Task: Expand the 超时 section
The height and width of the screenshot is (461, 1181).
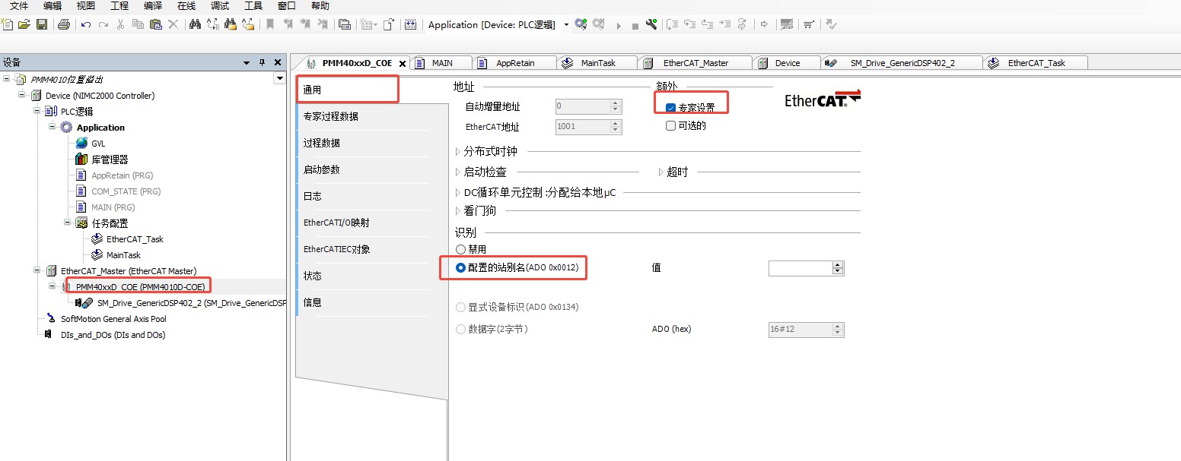Action: [661, 172]
